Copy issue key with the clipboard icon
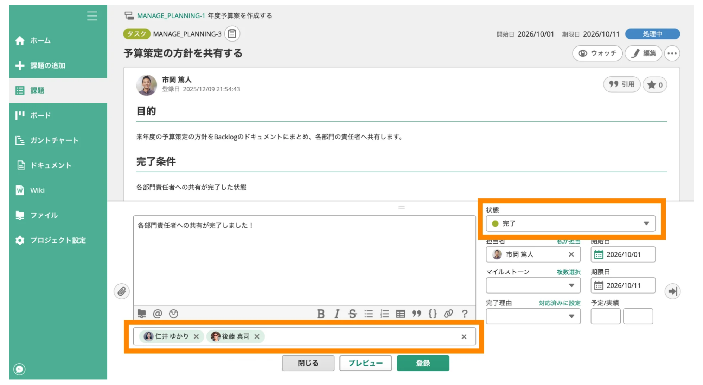Viewport: 703px width, 385px height. 232,34
